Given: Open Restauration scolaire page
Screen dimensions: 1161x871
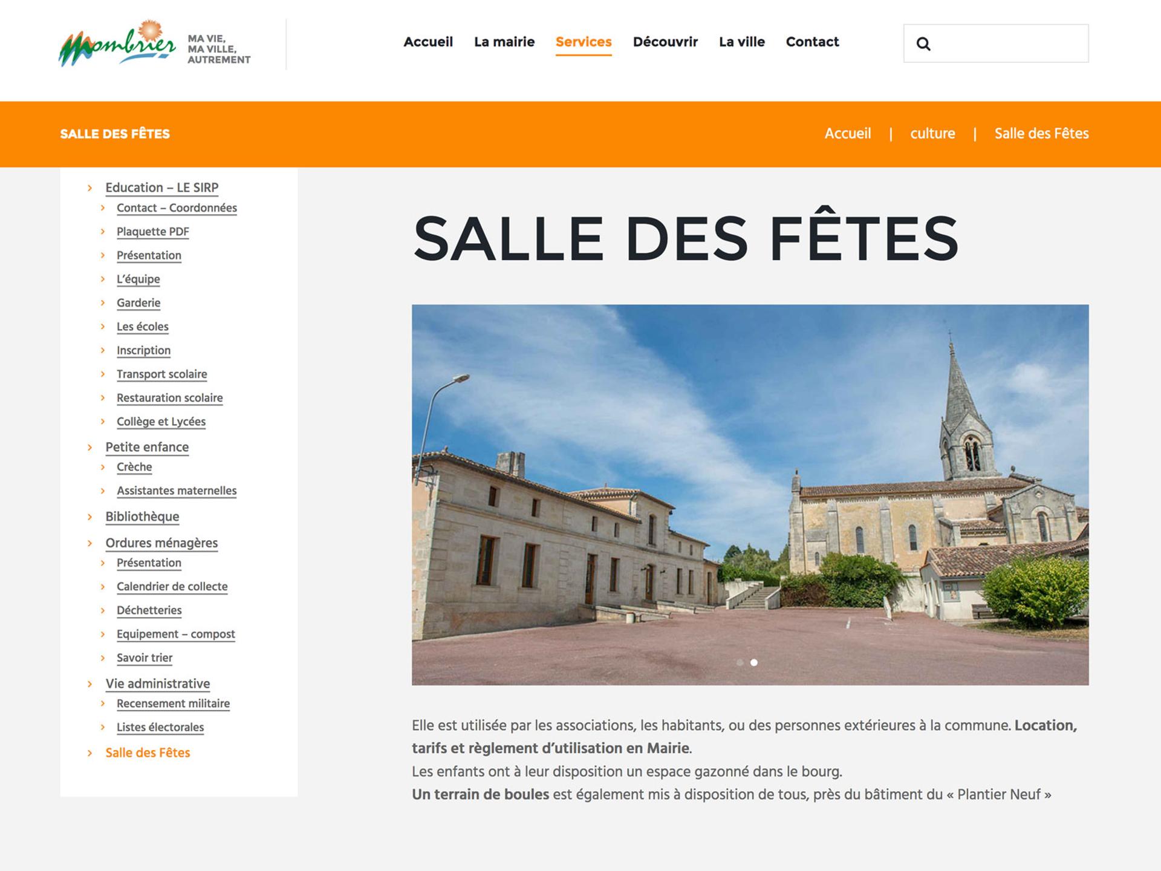Looking at the screenshot, I should (x=170, y=398).
